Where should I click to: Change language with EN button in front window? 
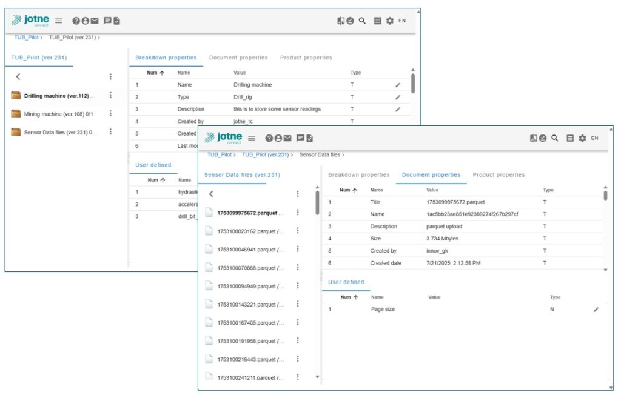point(594,138)
